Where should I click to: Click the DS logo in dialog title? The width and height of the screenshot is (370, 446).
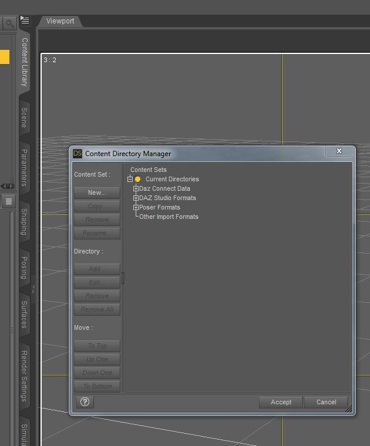pyautogui.click(x=78, y=154)
